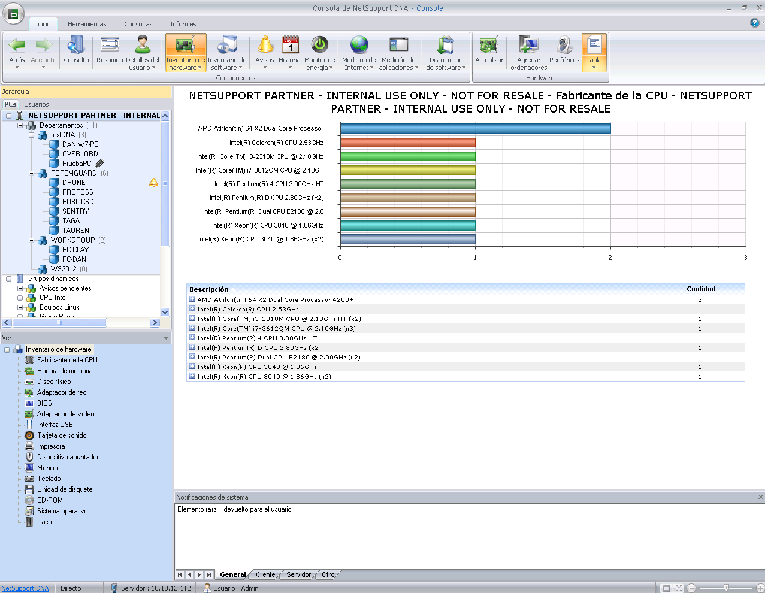
Task: Select Ranura de memoria in Ver panel
Action: (65, 371)
